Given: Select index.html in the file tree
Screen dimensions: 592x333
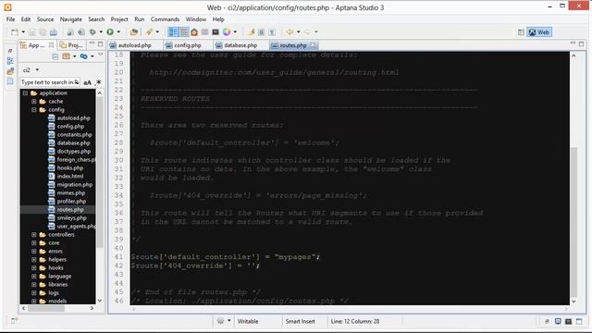Looking at the screenshot, I should [x=70, y=176].
